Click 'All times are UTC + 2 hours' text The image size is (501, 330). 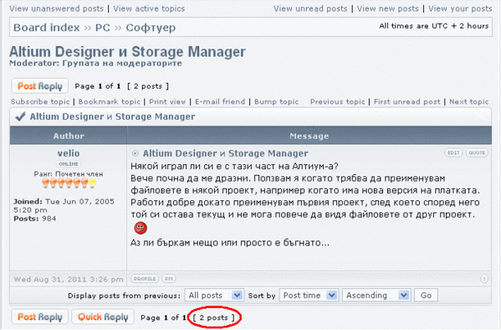click(x=434, y=26)
